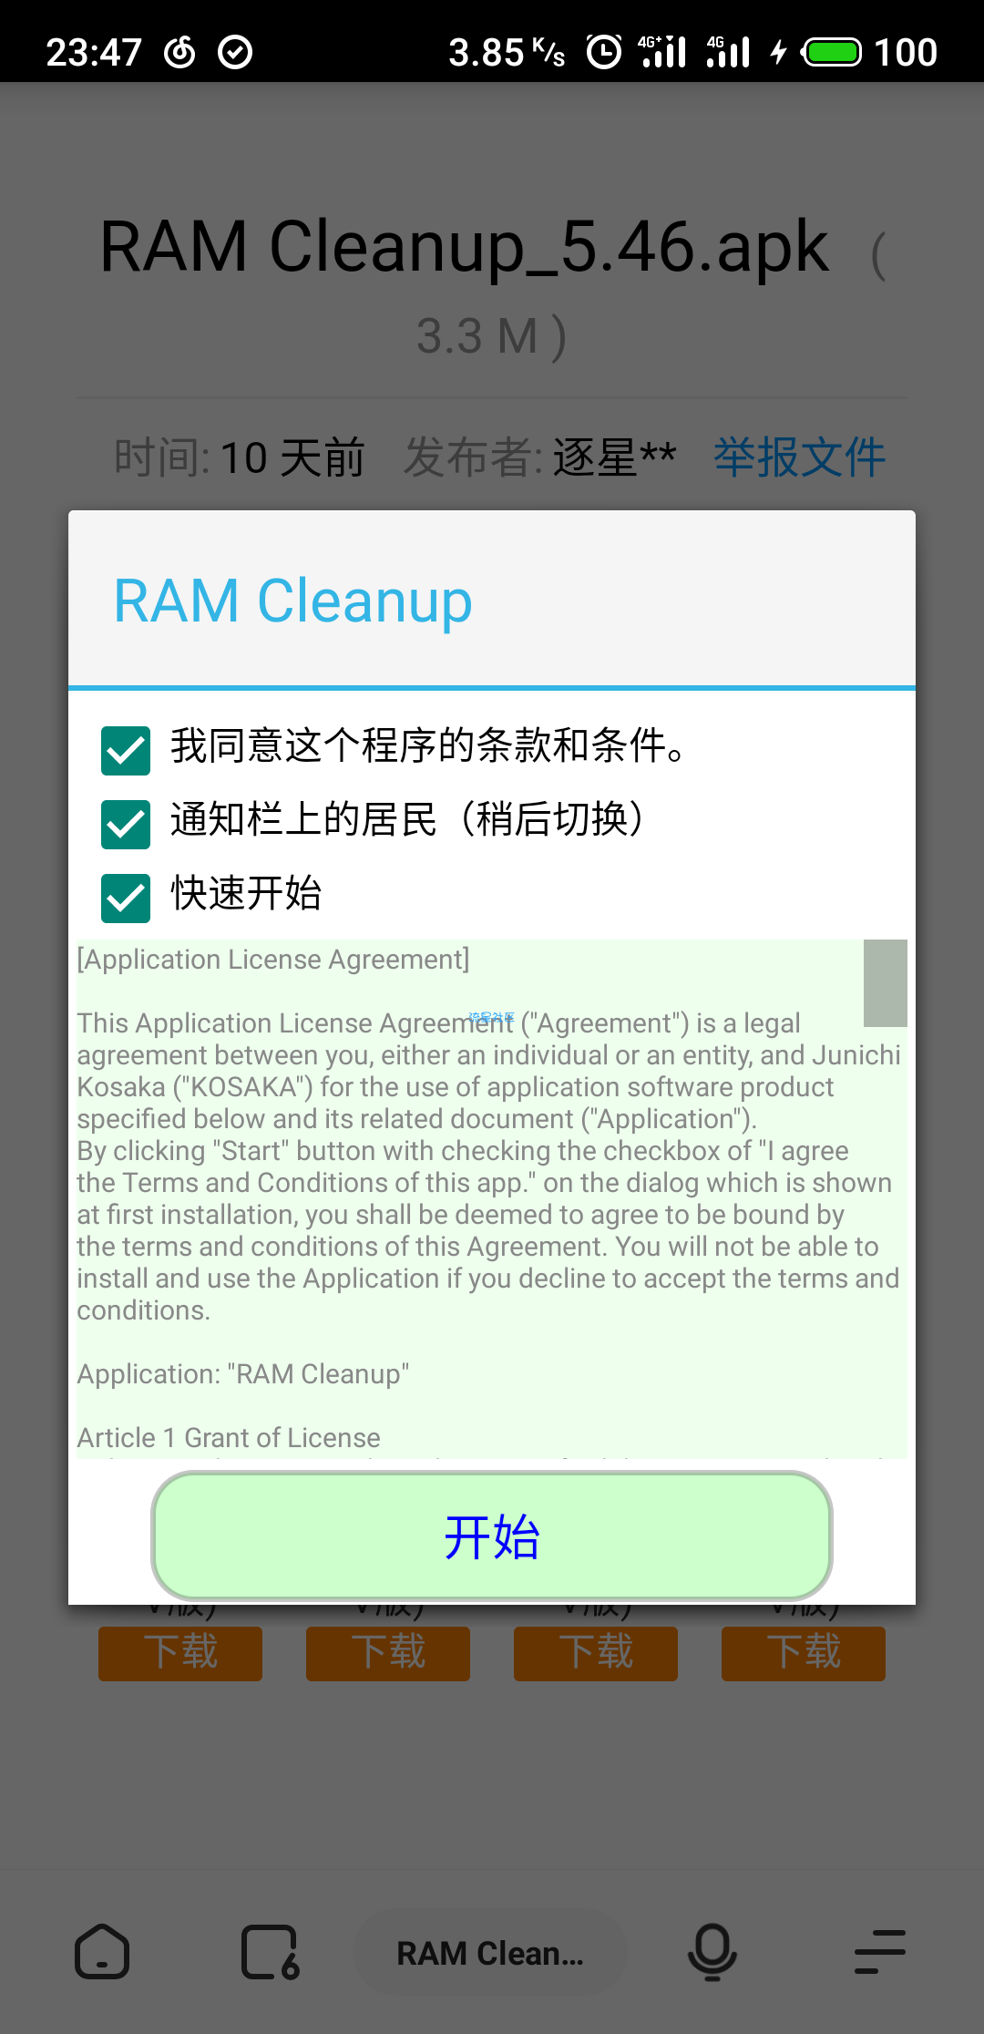Click the 举报文件 report file link
984x2034 pixels.
(x=799, y=457)
